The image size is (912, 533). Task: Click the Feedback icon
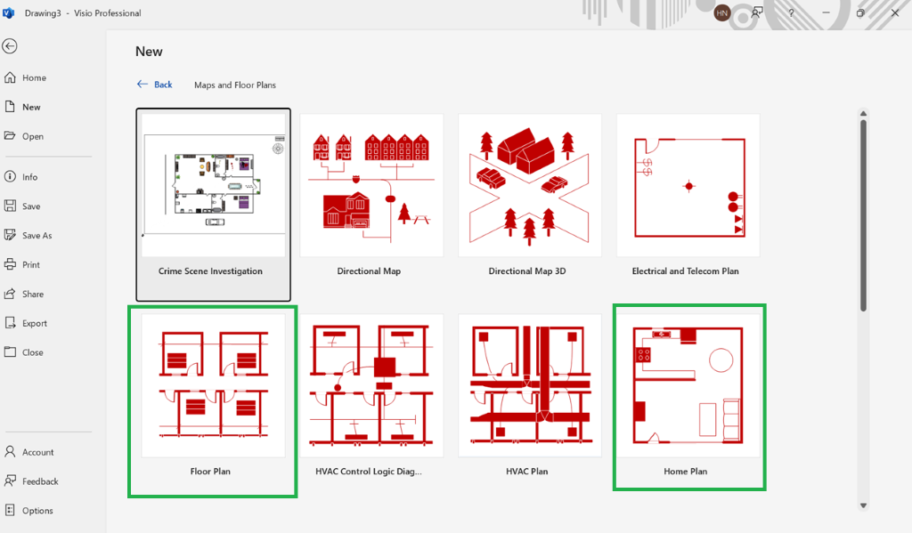pyautogui.click(x=10, y=481)
